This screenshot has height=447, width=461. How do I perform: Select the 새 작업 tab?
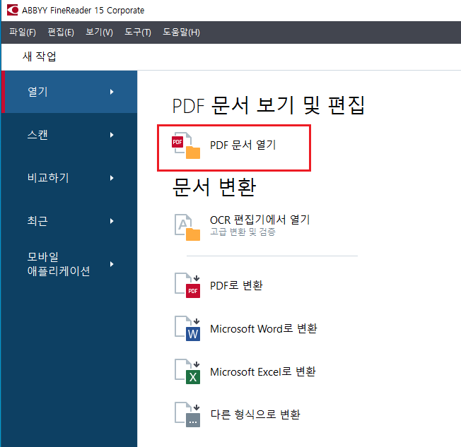tap(40, 56)
